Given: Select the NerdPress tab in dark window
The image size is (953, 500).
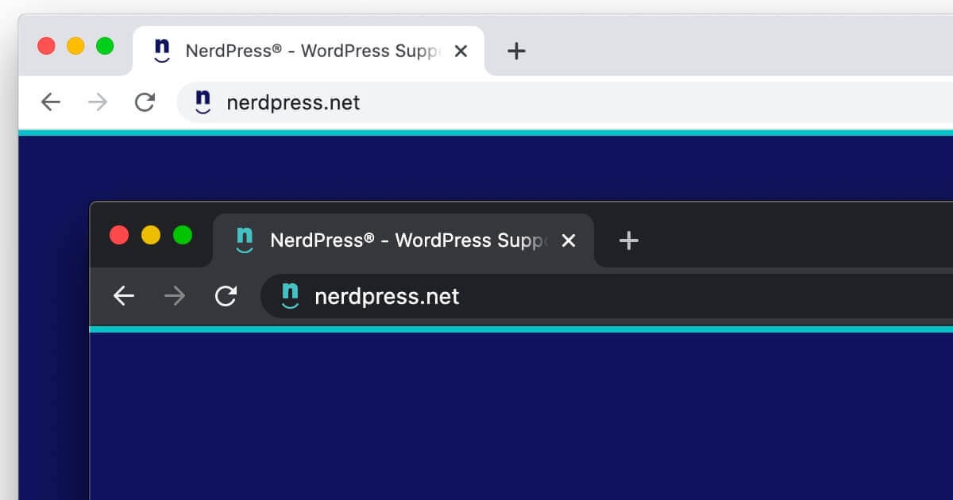Looking at the screenshot, I should (x=405, y=240).
